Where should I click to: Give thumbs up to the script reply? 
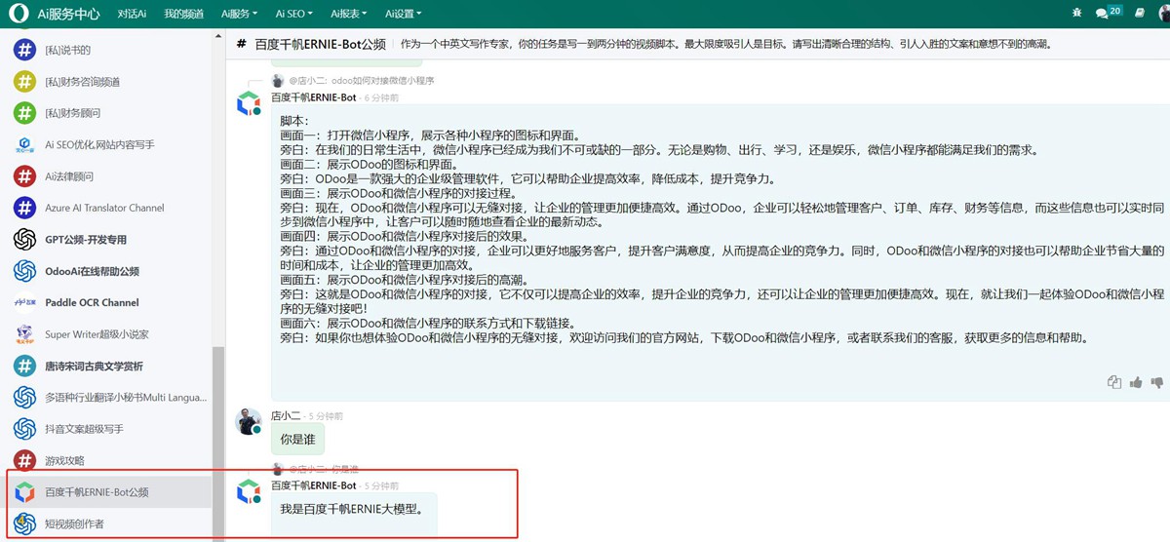pyautogui.click(x=1136, y=382)
